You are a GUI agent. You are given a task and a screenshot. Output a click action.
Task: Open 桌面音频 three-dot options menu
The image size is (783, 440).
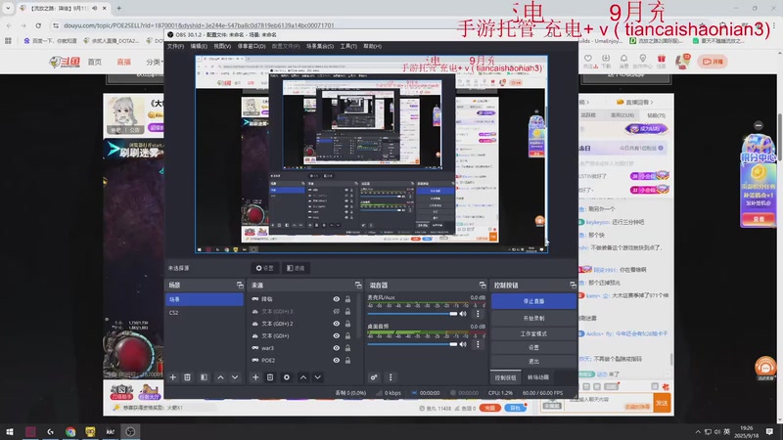click(x=478, y=344)
